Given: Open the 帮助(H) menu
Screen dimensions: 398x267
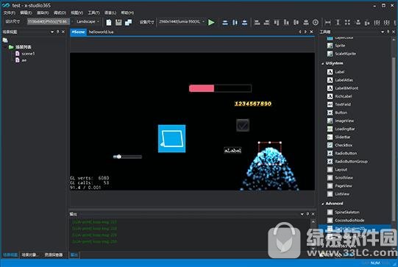Looking at the screenshot, I should 127,13.
